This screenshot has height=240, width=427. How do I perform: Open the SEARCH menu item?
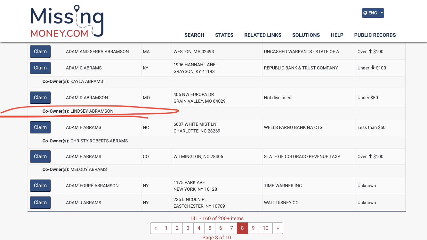click(194, 35)
